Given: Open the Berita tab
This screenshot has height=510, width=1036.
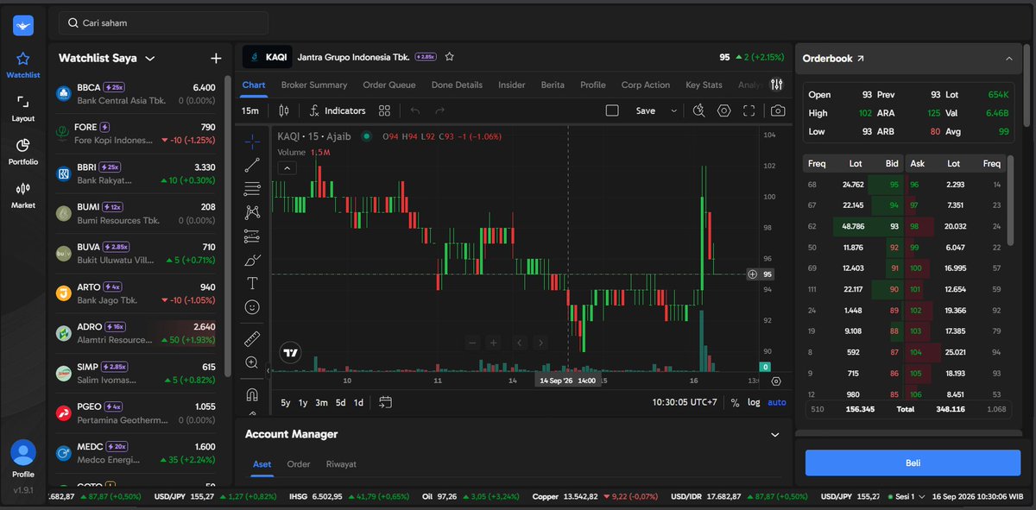Looking at the screenshot, I should pos(553,85).
